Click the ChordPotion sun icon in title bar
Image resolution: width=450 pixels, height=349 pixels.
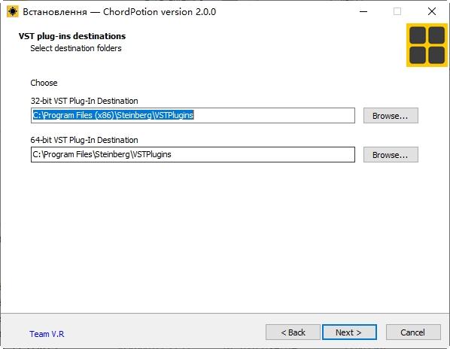click(x=13, y=12)
